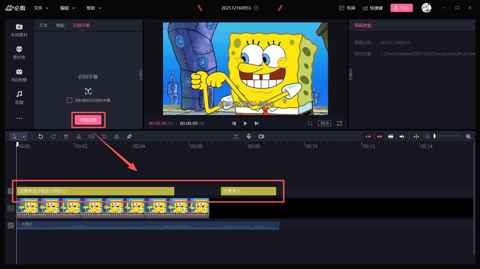Enable 同时清空已识别的字幕 checkbox
480x269 pixels.
pyautogui.click(x=70, y=100)
